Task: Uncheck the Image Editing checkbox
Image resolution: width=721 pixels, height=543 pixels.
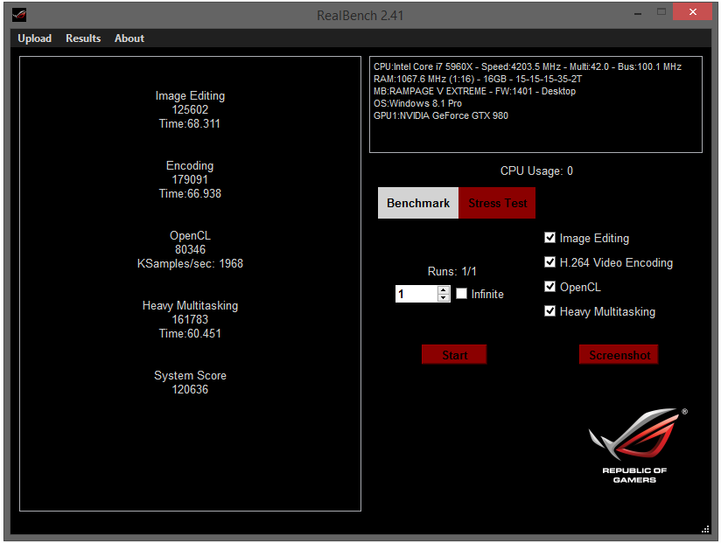Action: 550,238
